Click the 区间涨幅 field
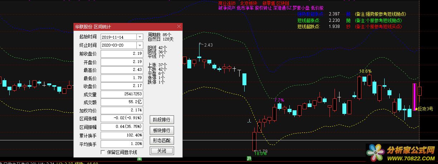Viewport: 438px width, 164px height. pyautogui.click(x=122, y=119)
